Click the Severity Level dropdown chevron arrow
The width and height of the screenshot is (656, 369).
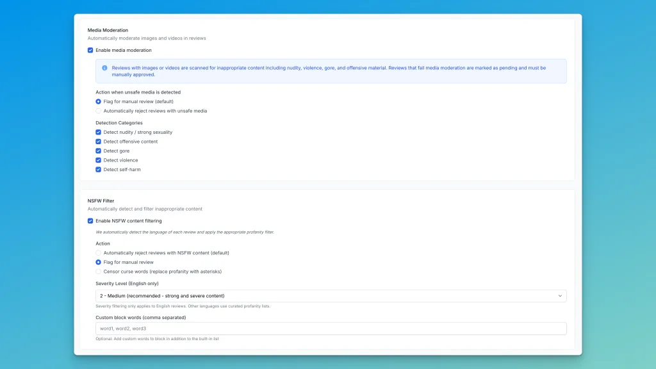[x=560, y=296]
